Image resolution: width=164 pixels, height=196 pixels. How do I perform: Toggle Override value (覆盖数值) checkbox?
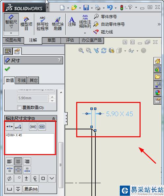pyautogui.click(x=19, y=107)
